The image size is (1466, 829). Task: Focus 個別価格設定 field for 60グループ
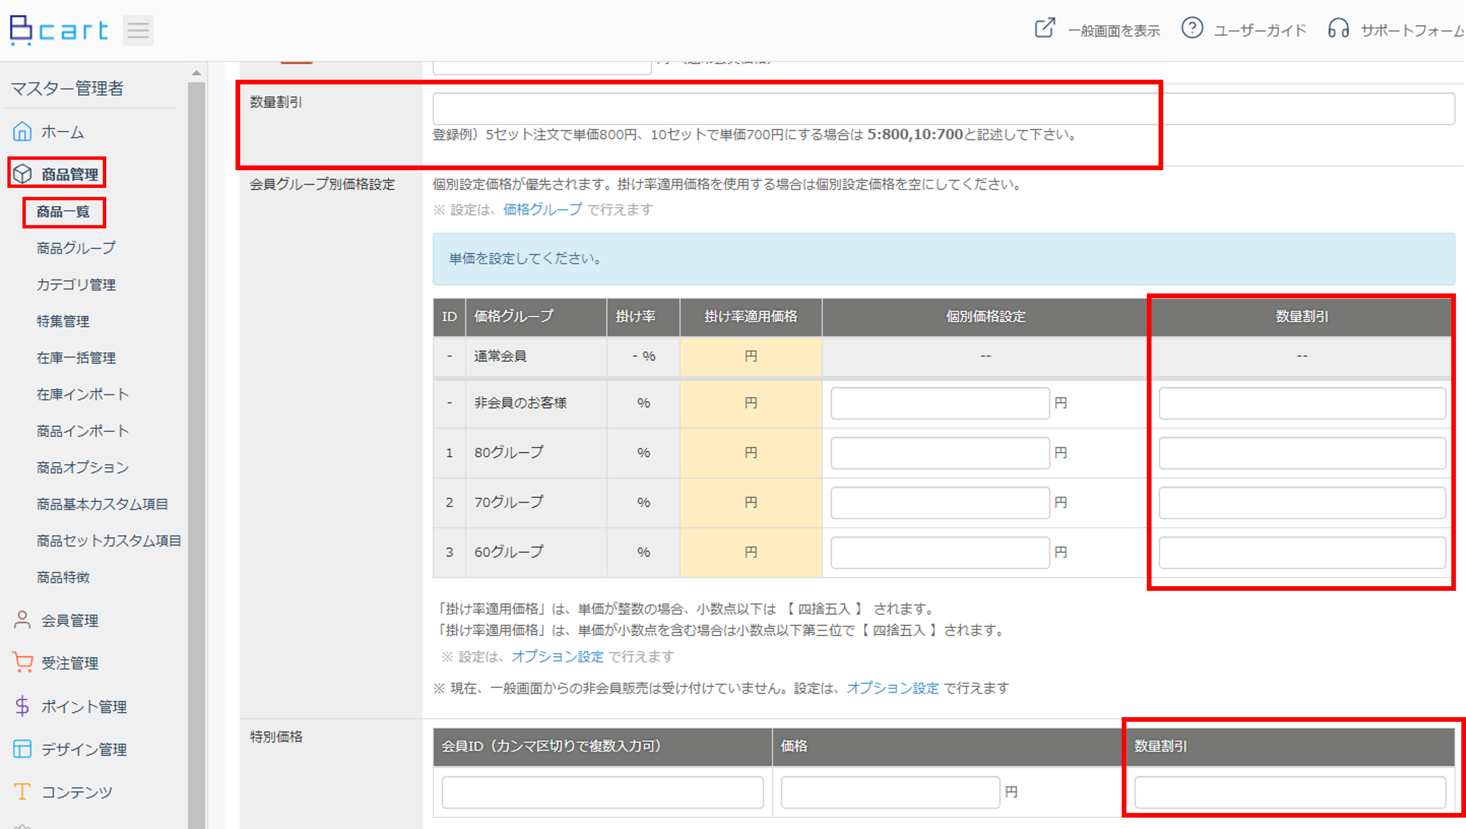point(940,552)
